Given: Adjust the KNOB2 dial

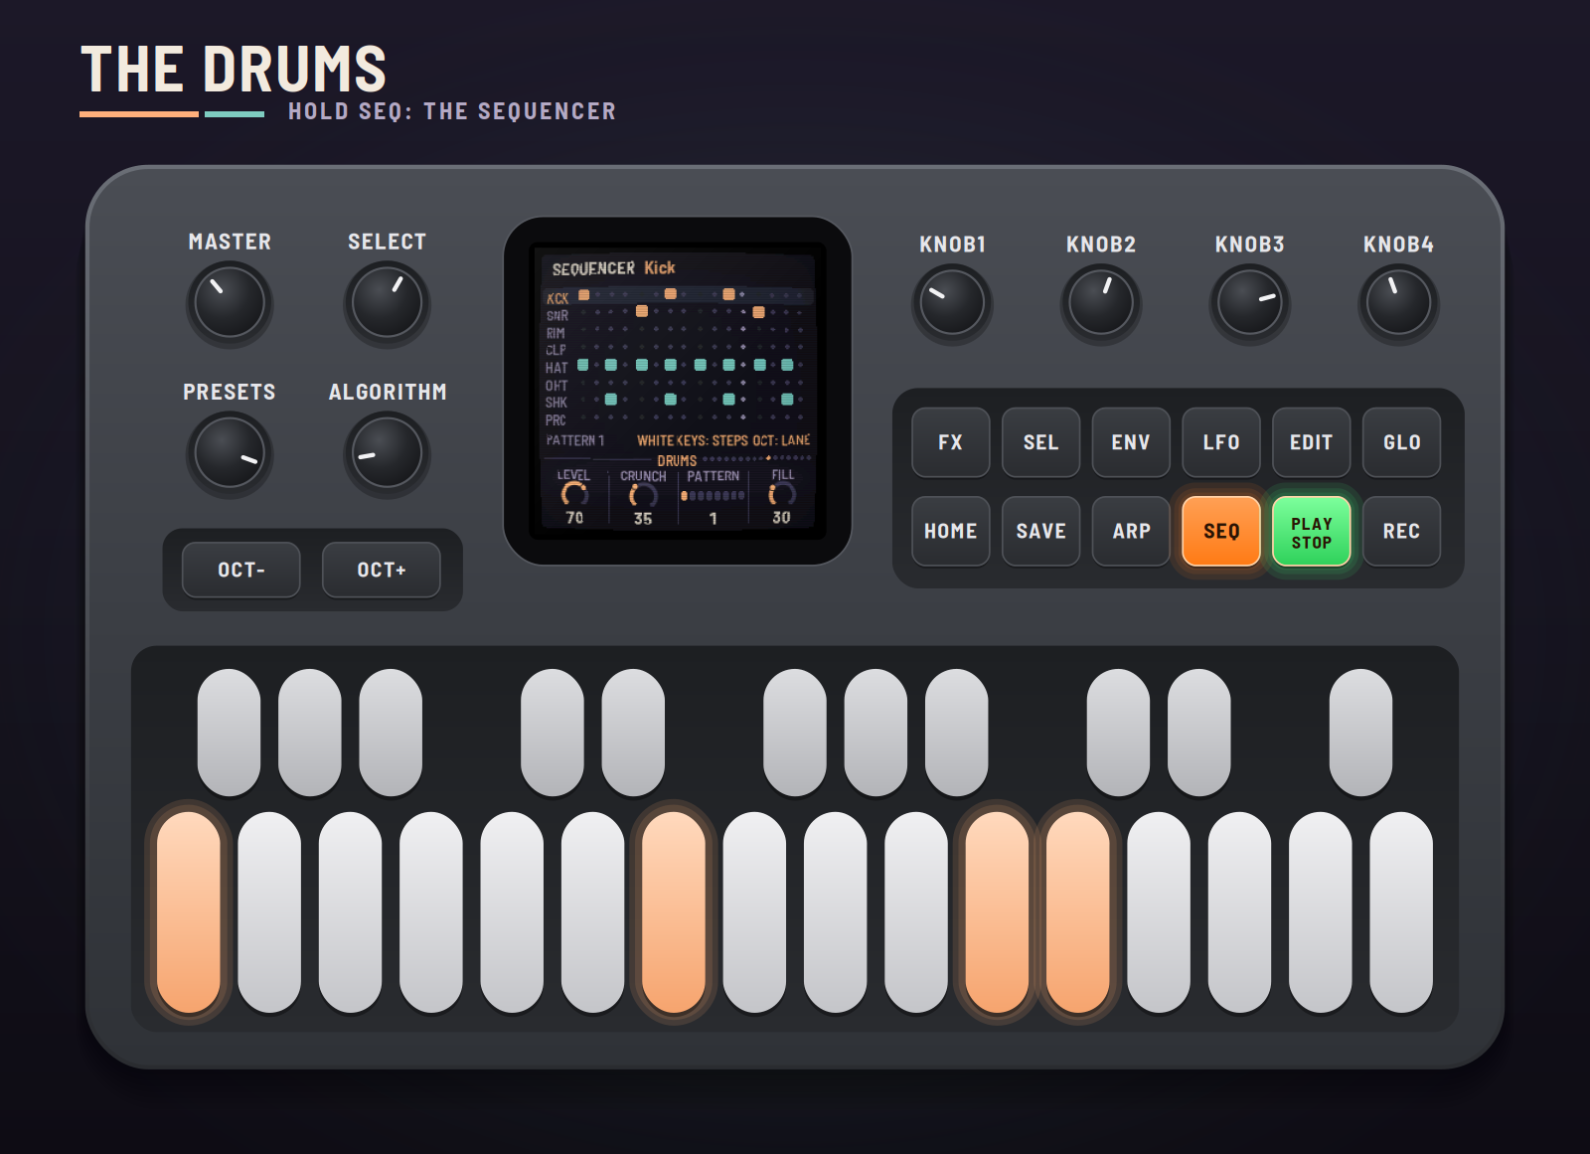Looking at the screenshot, I should (1100, 304).
